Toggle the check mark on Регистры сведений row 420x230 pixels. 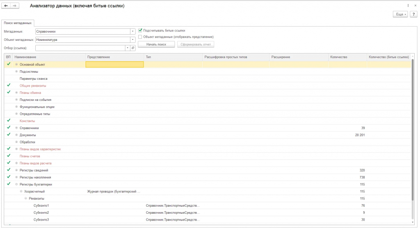coord(9,170)
